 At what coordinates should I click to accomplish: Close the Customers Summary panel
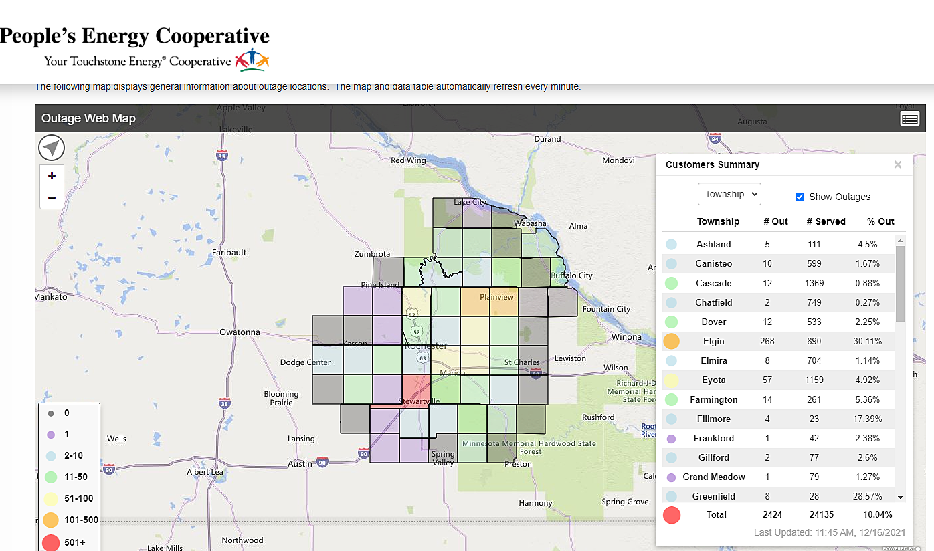tap(898, 164)
